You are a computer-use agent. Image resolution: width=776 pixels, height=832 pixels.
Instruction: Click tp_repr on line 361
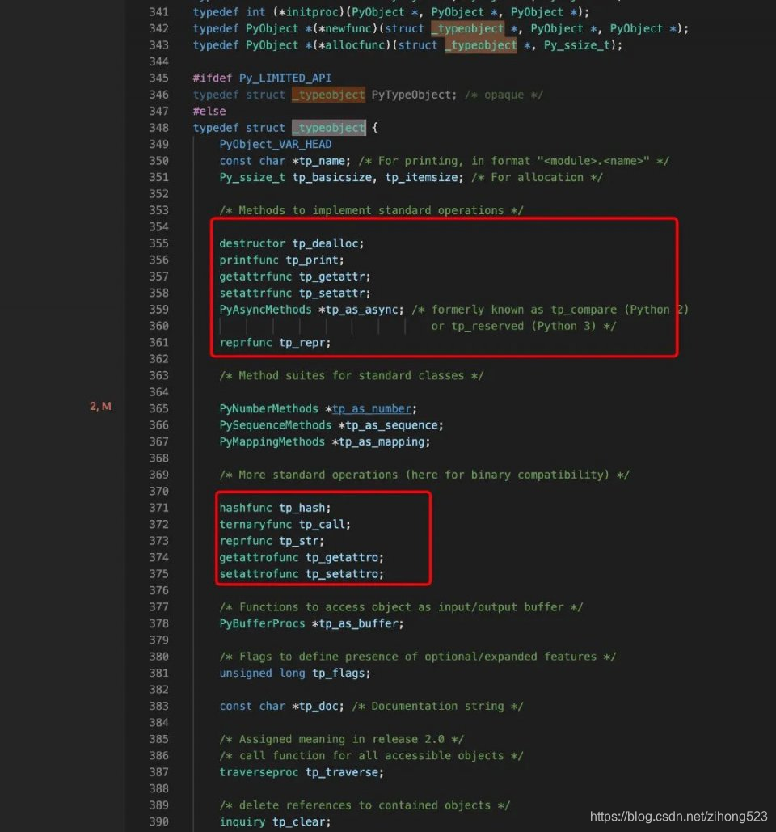click(x=302, y=343)
